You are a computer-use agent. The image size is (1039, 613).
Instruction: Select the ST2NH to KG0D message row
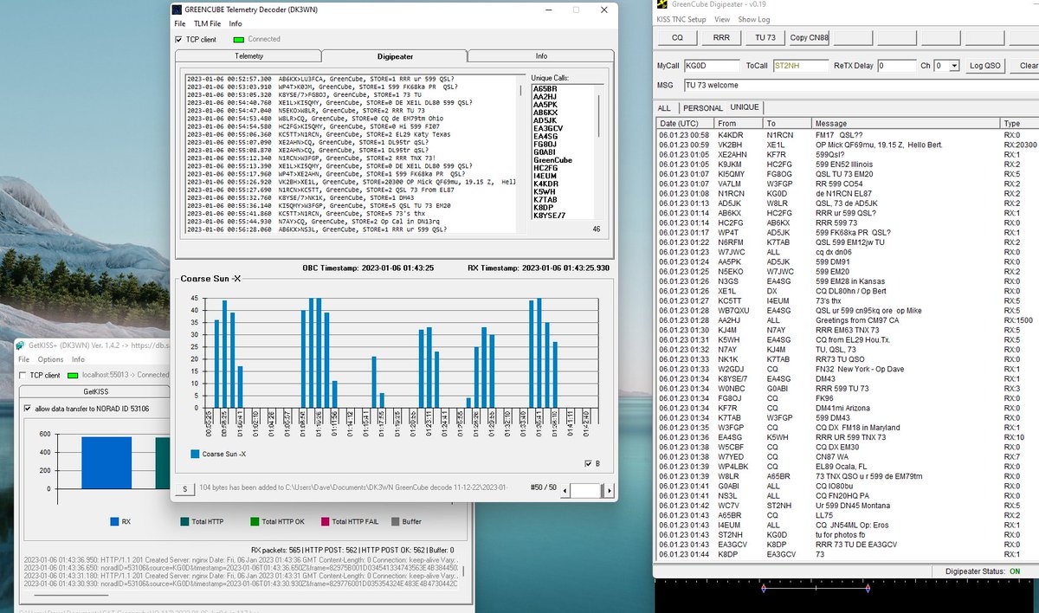click(x=848, y=534)
